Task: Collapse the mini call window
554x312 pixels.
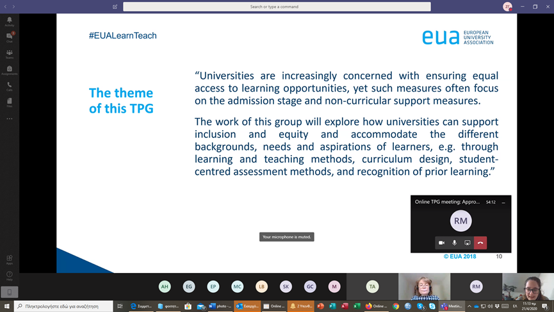Action: (x=503, y=202)
